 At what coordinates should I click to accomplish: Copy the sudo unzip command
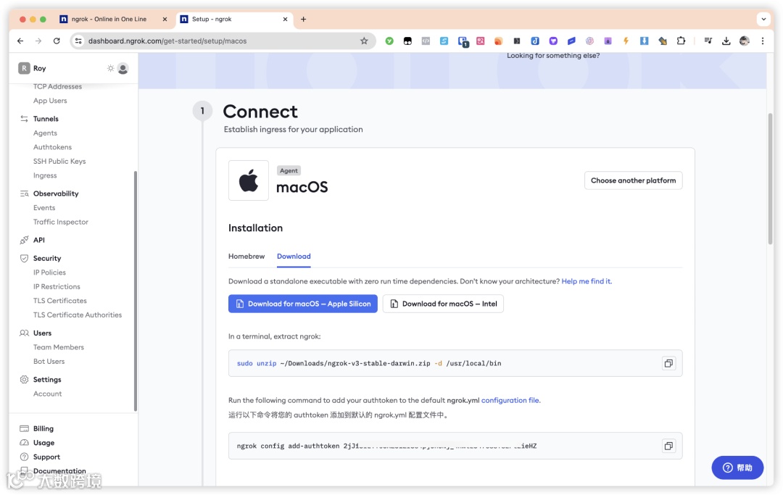(668, 363)
